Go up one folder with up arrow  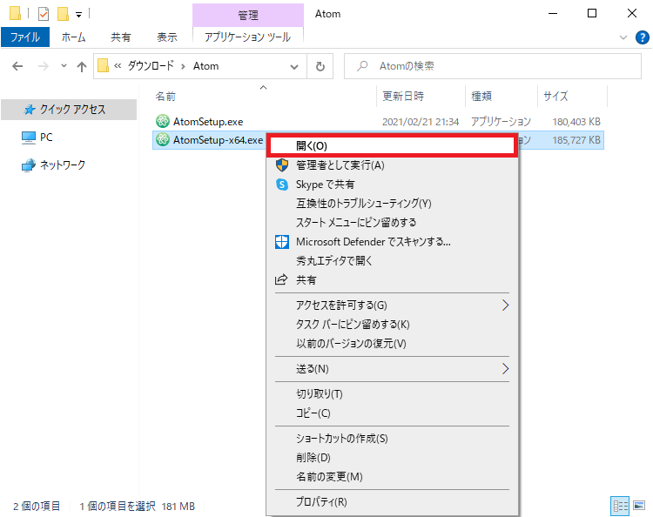click(x=82, y=66)
